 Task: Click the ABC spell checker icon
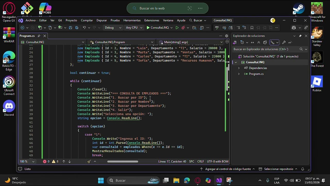[x=217, y=28]
